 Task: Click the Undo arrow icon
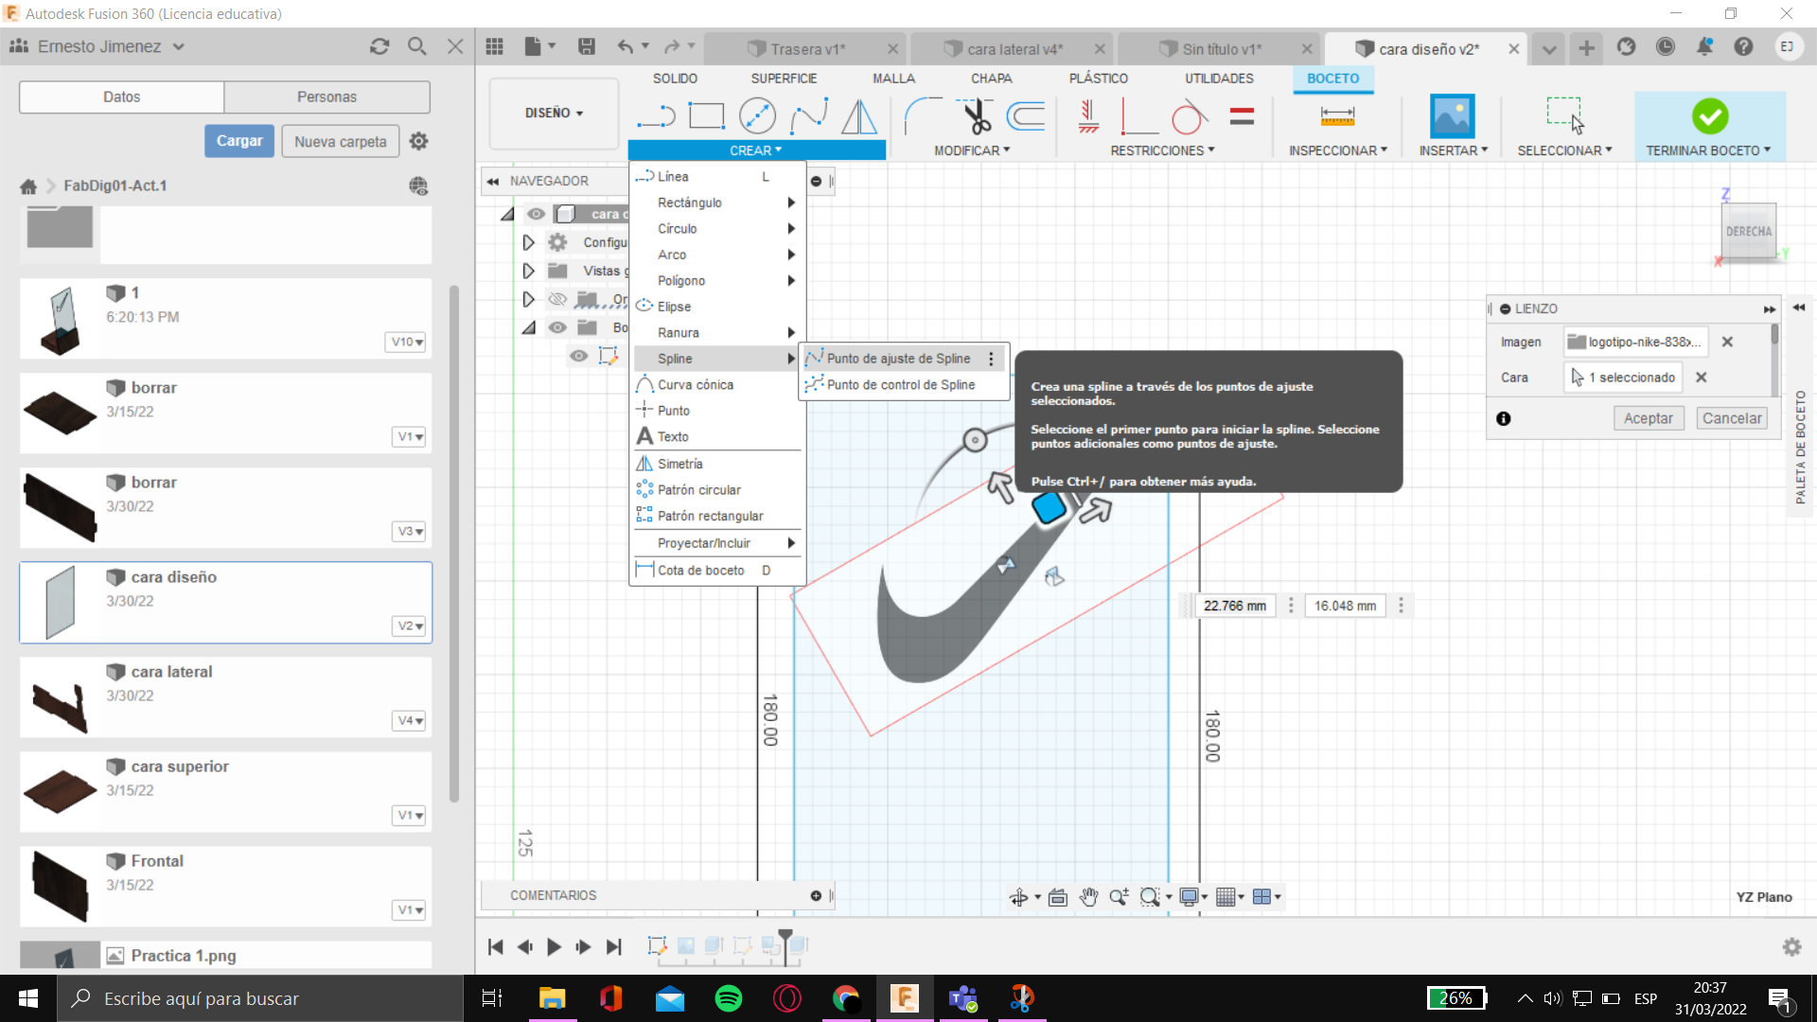coord(625,46)
